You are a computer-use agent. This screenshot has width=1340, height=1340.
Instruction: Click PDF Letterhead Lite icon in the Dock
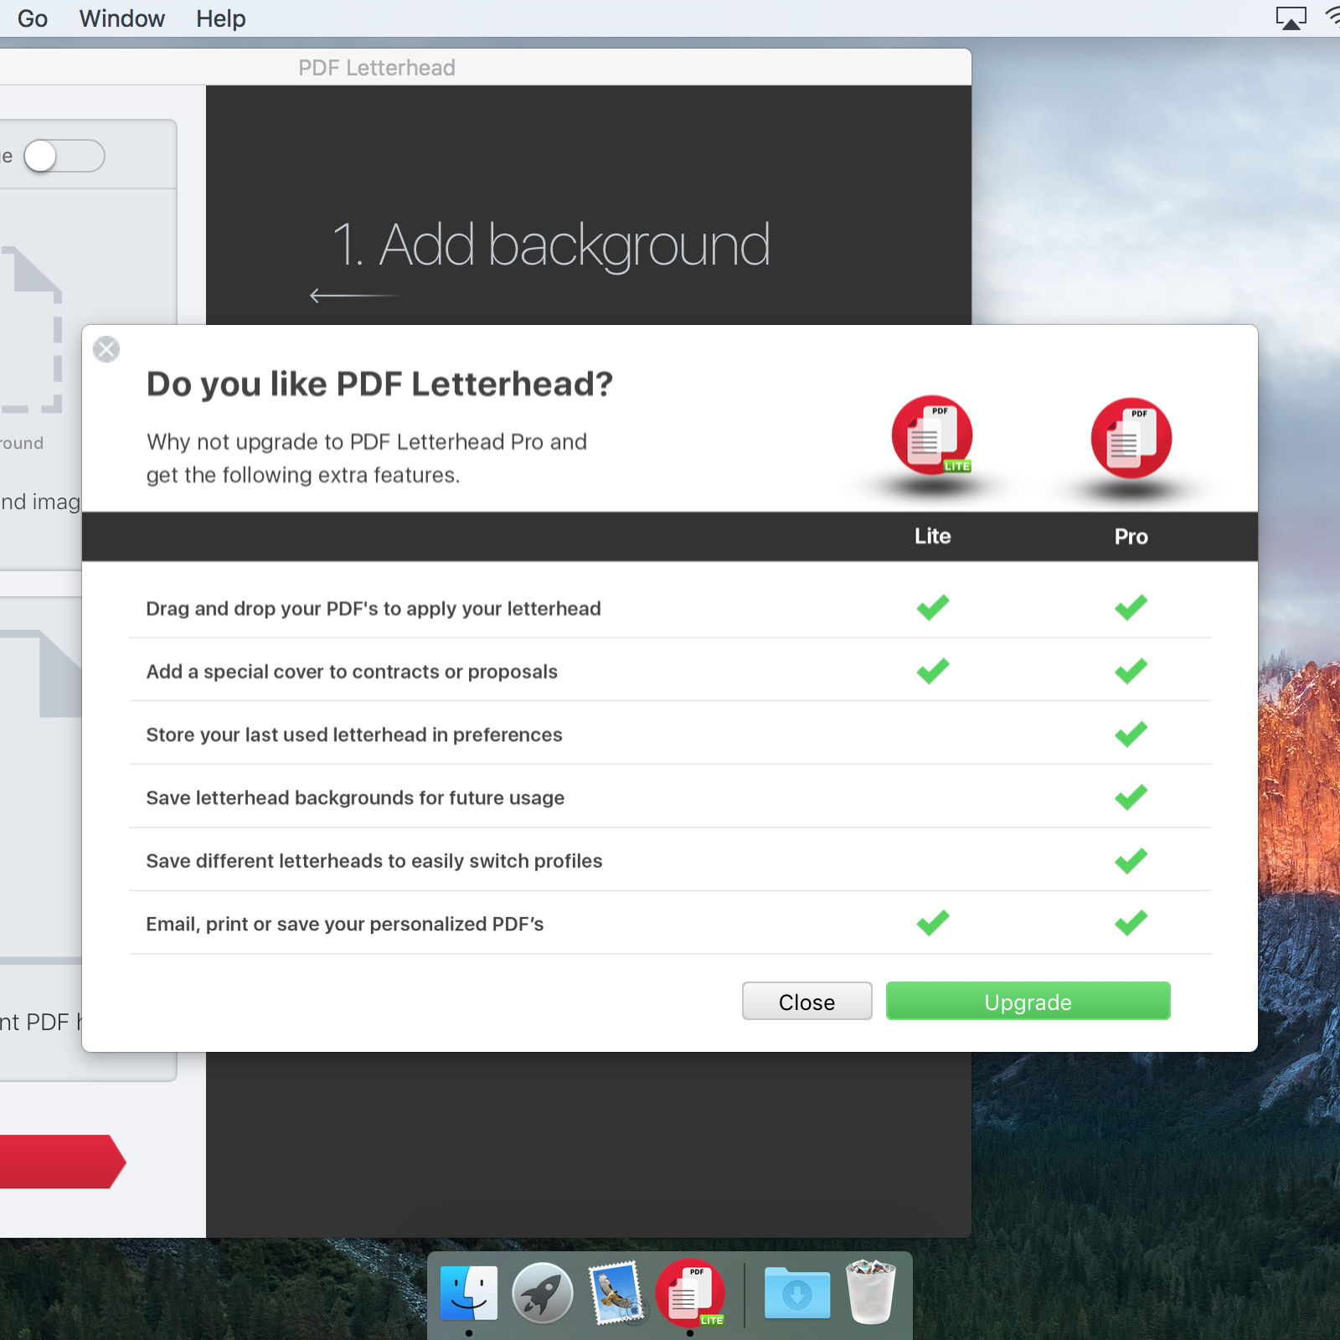(x=691, y=1293)
